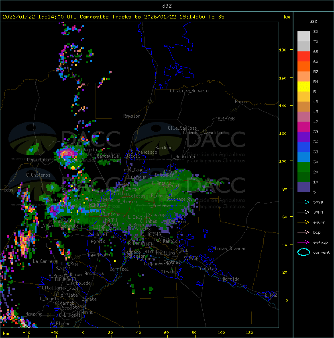Viewport: 334px width, 338px height.
Task: Click the Manzano map label
Action: 34,314
